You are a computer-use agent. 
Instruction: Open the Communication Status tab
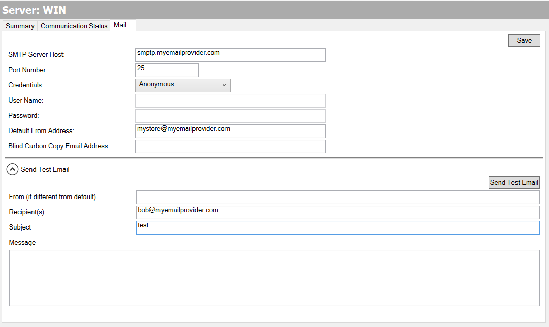point(74,26)
